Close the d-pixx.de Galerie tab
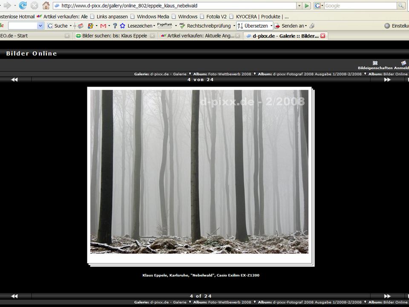This screenshot has width=409, height=307. pyautogui.click(x=323, y=36)
